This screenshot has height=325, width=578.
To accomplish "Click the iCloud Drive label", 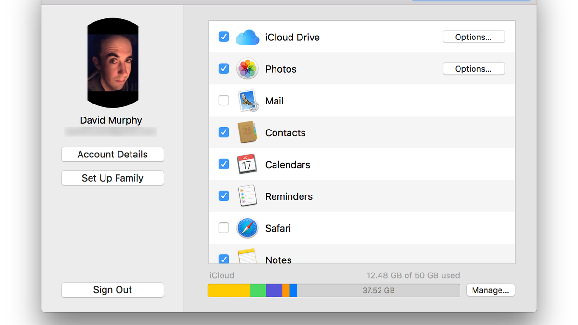I will [292, 37].
